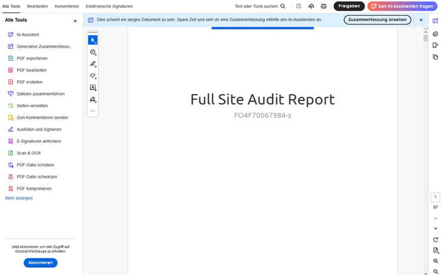
Task: Rotate the page view icon
Action: point(435,240)
